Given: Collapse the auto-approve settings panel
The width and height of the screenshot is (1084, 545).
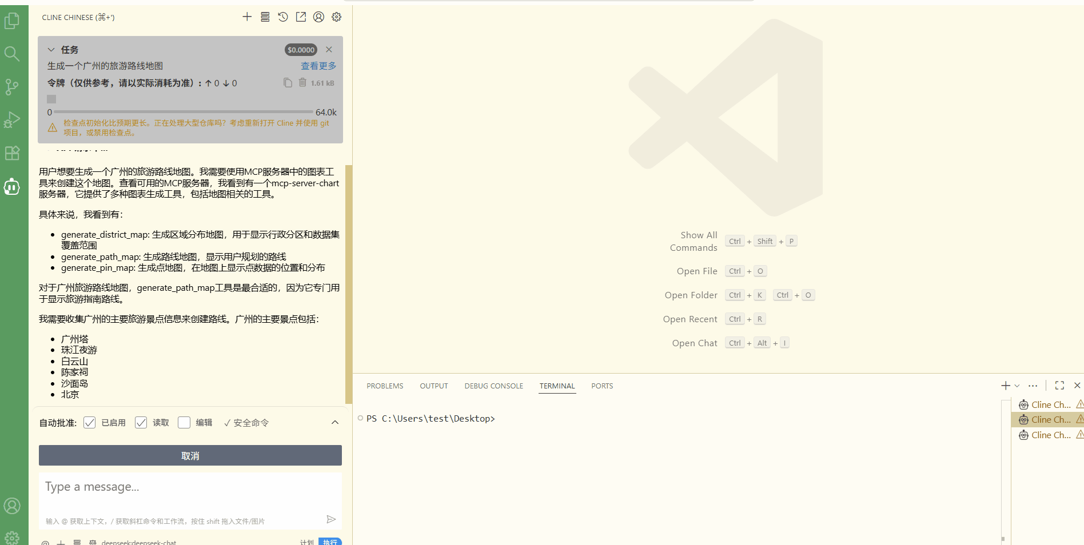Looking at the screenshot, I should point(334,423).
